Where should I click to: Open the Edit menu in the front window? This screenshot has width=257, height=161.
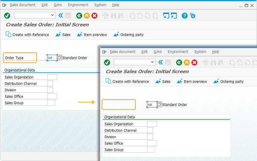coord(144,52)
